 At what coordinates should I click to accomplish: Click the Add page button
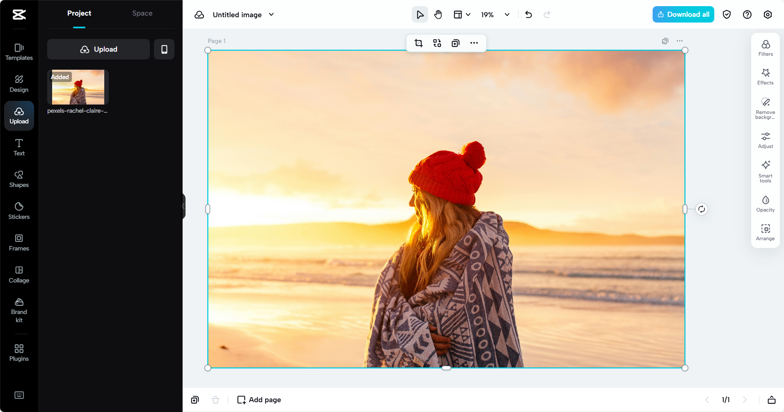pos(259,400)
